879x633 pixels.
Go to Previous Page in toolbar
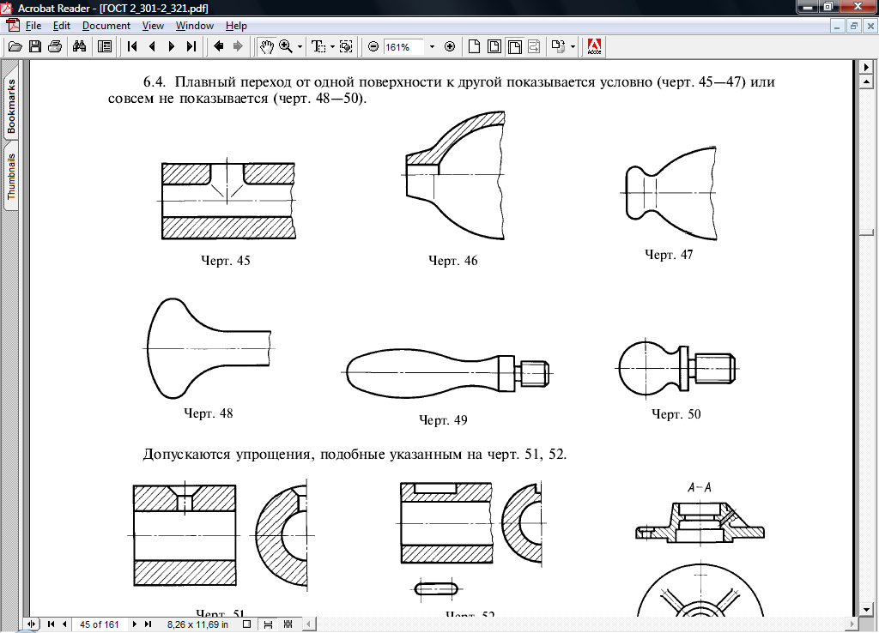pyautogui.click(x=152, y=46)
